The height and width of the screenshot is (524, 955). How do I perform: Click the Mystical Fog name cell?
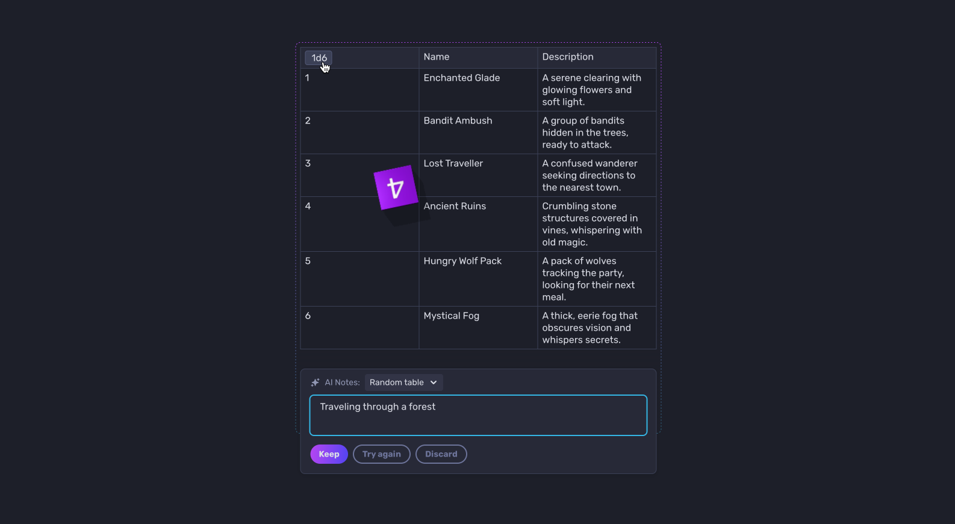coord(478,328)
